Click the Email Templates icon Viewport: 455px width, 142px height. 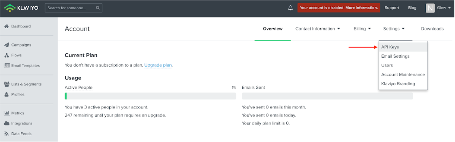(x=7, y=65)
